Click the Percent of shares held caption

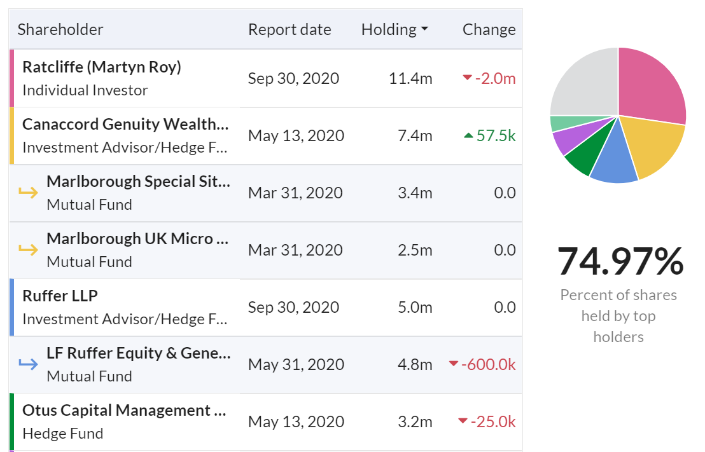tap(618, 316)
